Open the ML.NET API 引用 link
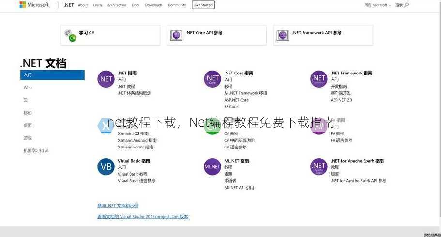441x237 pixels. click(239, 188)
